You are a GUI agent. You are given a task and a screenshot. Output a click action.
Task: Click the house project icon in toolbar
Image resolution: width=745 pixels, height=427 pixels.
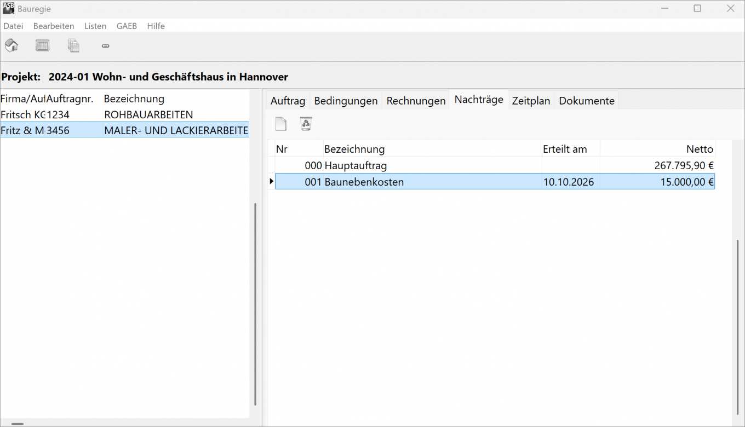point(12,45)
